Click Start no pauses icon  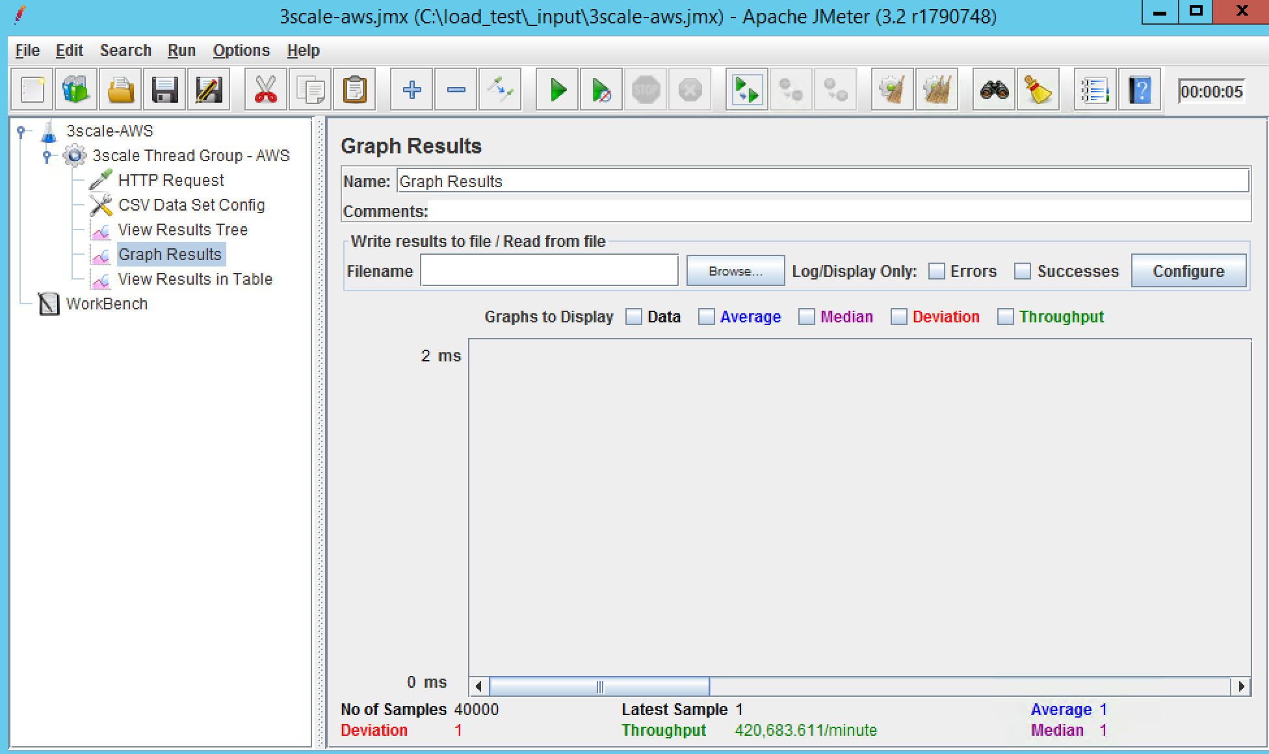click(x=601, y=90)
